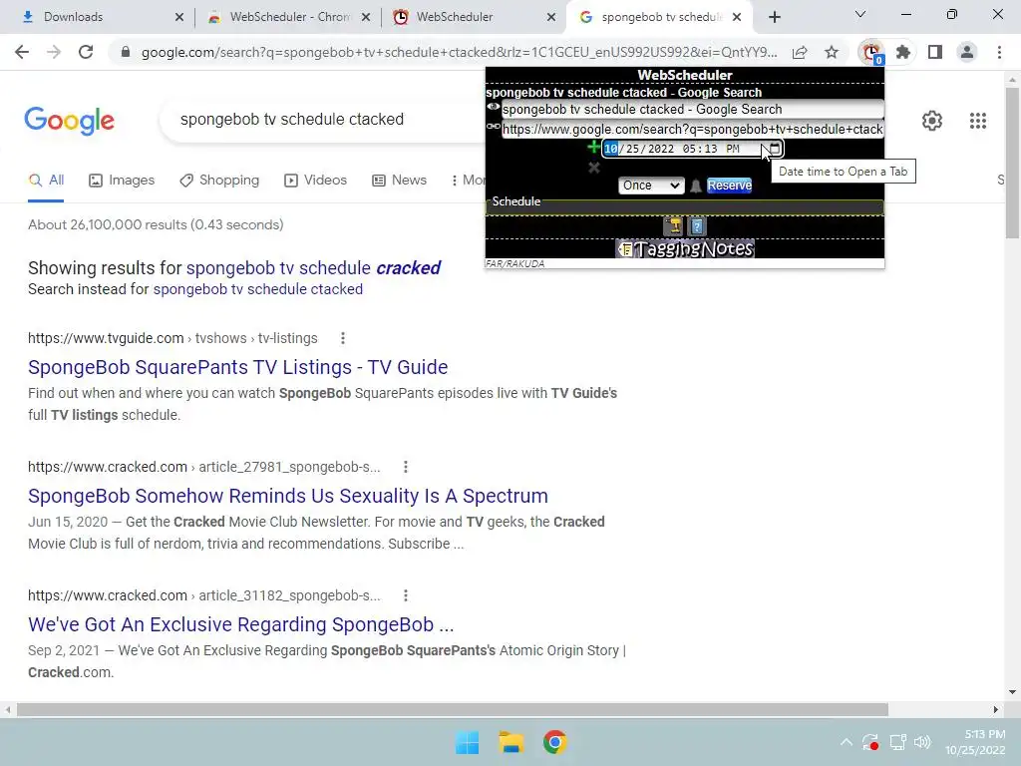This screenshot has height=766, width=1021.
Task: Select the All search filter
Action: coord(46,181)
